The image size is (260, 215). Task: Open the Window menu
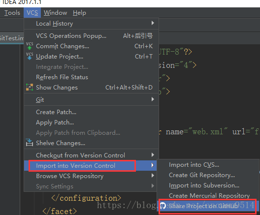[55, 13]
